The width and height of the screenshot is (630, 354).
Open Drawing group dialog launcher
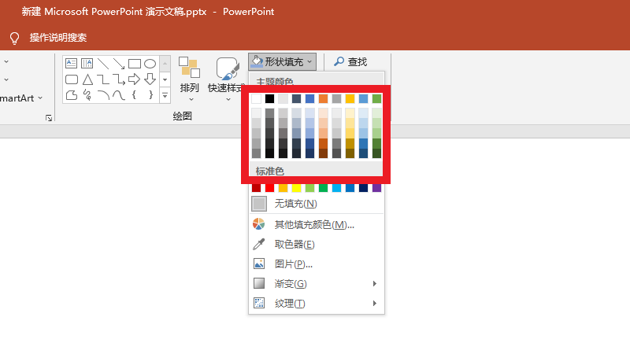tap(49, 118)
